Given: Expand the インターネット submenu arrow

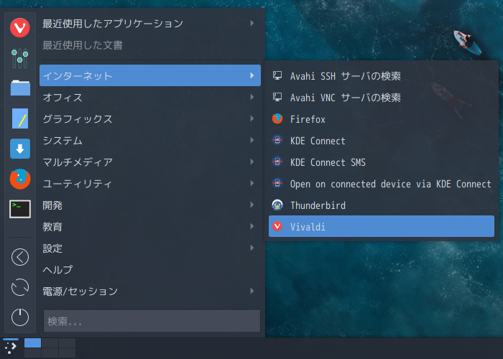Looking at the screenshot, I should point(252,75).
